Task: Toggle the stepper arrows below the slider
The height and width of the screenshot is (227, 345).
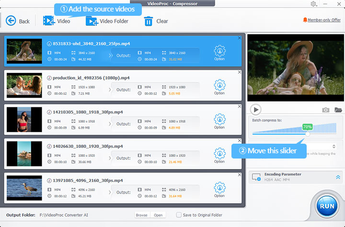Action: (334, 146)
